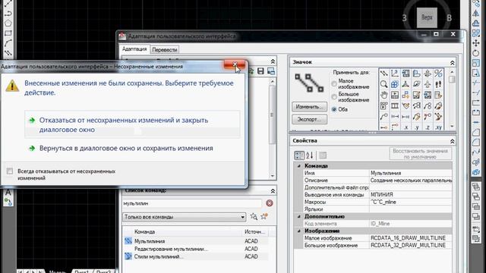This screenshot has width=486, height=273.
Task: Pick the .x point filter icon
Action: 406,127
